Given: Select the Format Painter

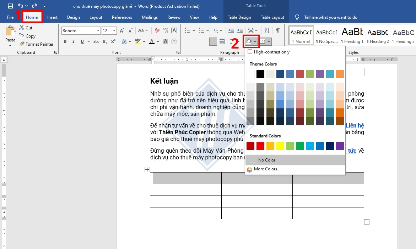Looking at the screenshot, I should [37, 44].
